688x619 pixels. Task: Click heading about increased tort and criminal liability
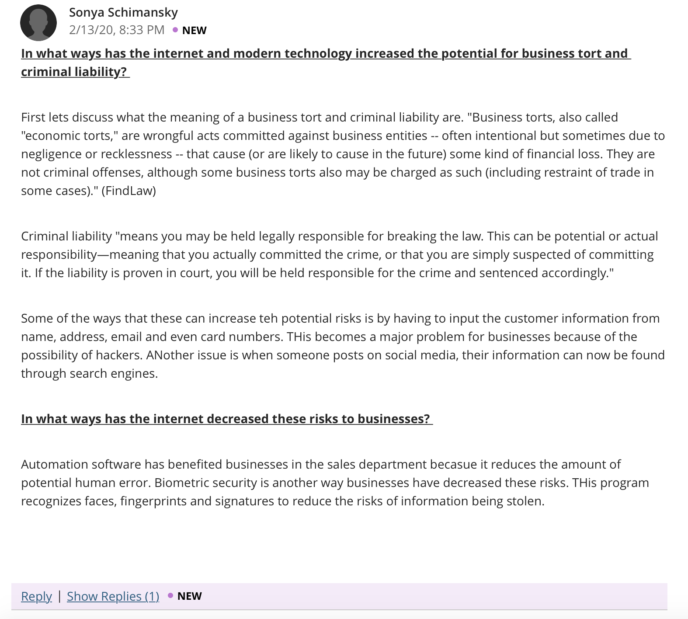[x=326, y=62]
